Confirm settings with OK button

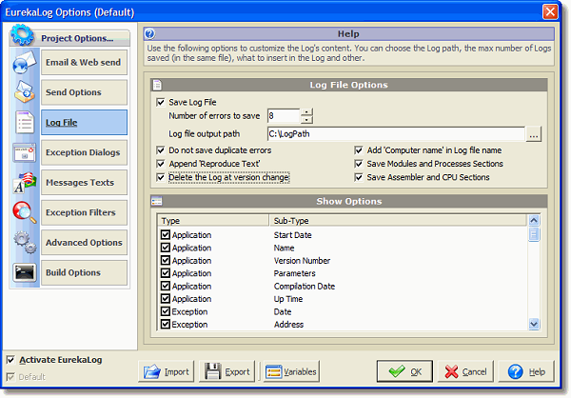coord(405,371)
